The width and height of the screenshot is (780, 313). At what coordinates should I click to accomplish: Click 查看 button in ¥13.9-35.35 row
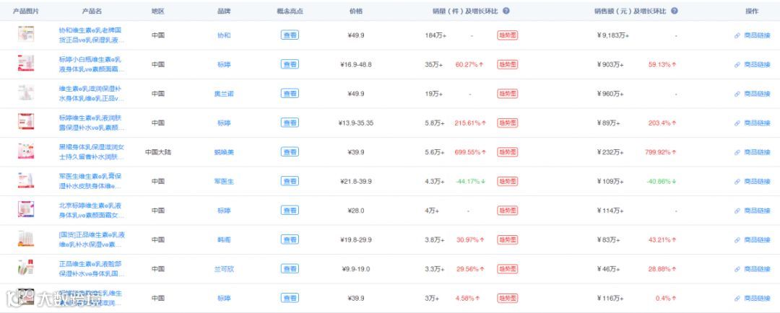click(290, 123)
